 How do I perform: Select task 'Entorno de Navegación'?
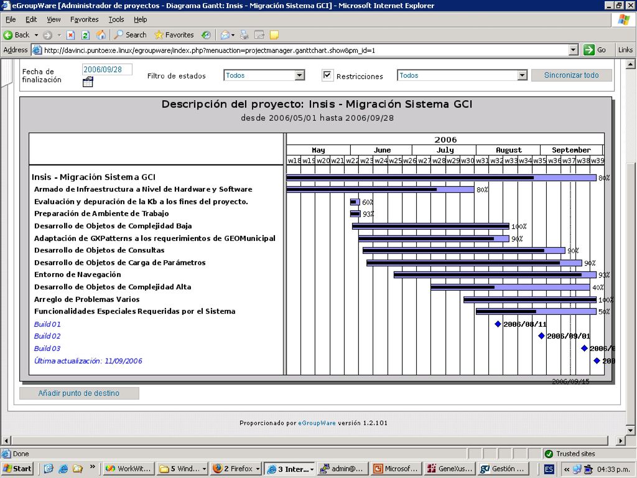(x=78, y=274)
